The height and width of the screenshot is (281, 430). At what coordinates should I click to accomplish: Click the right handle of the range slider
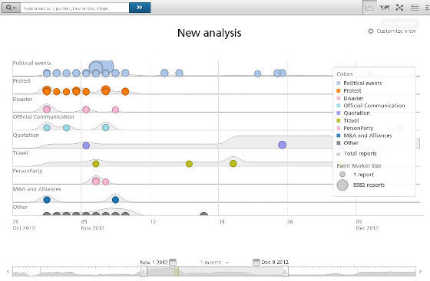285,272
